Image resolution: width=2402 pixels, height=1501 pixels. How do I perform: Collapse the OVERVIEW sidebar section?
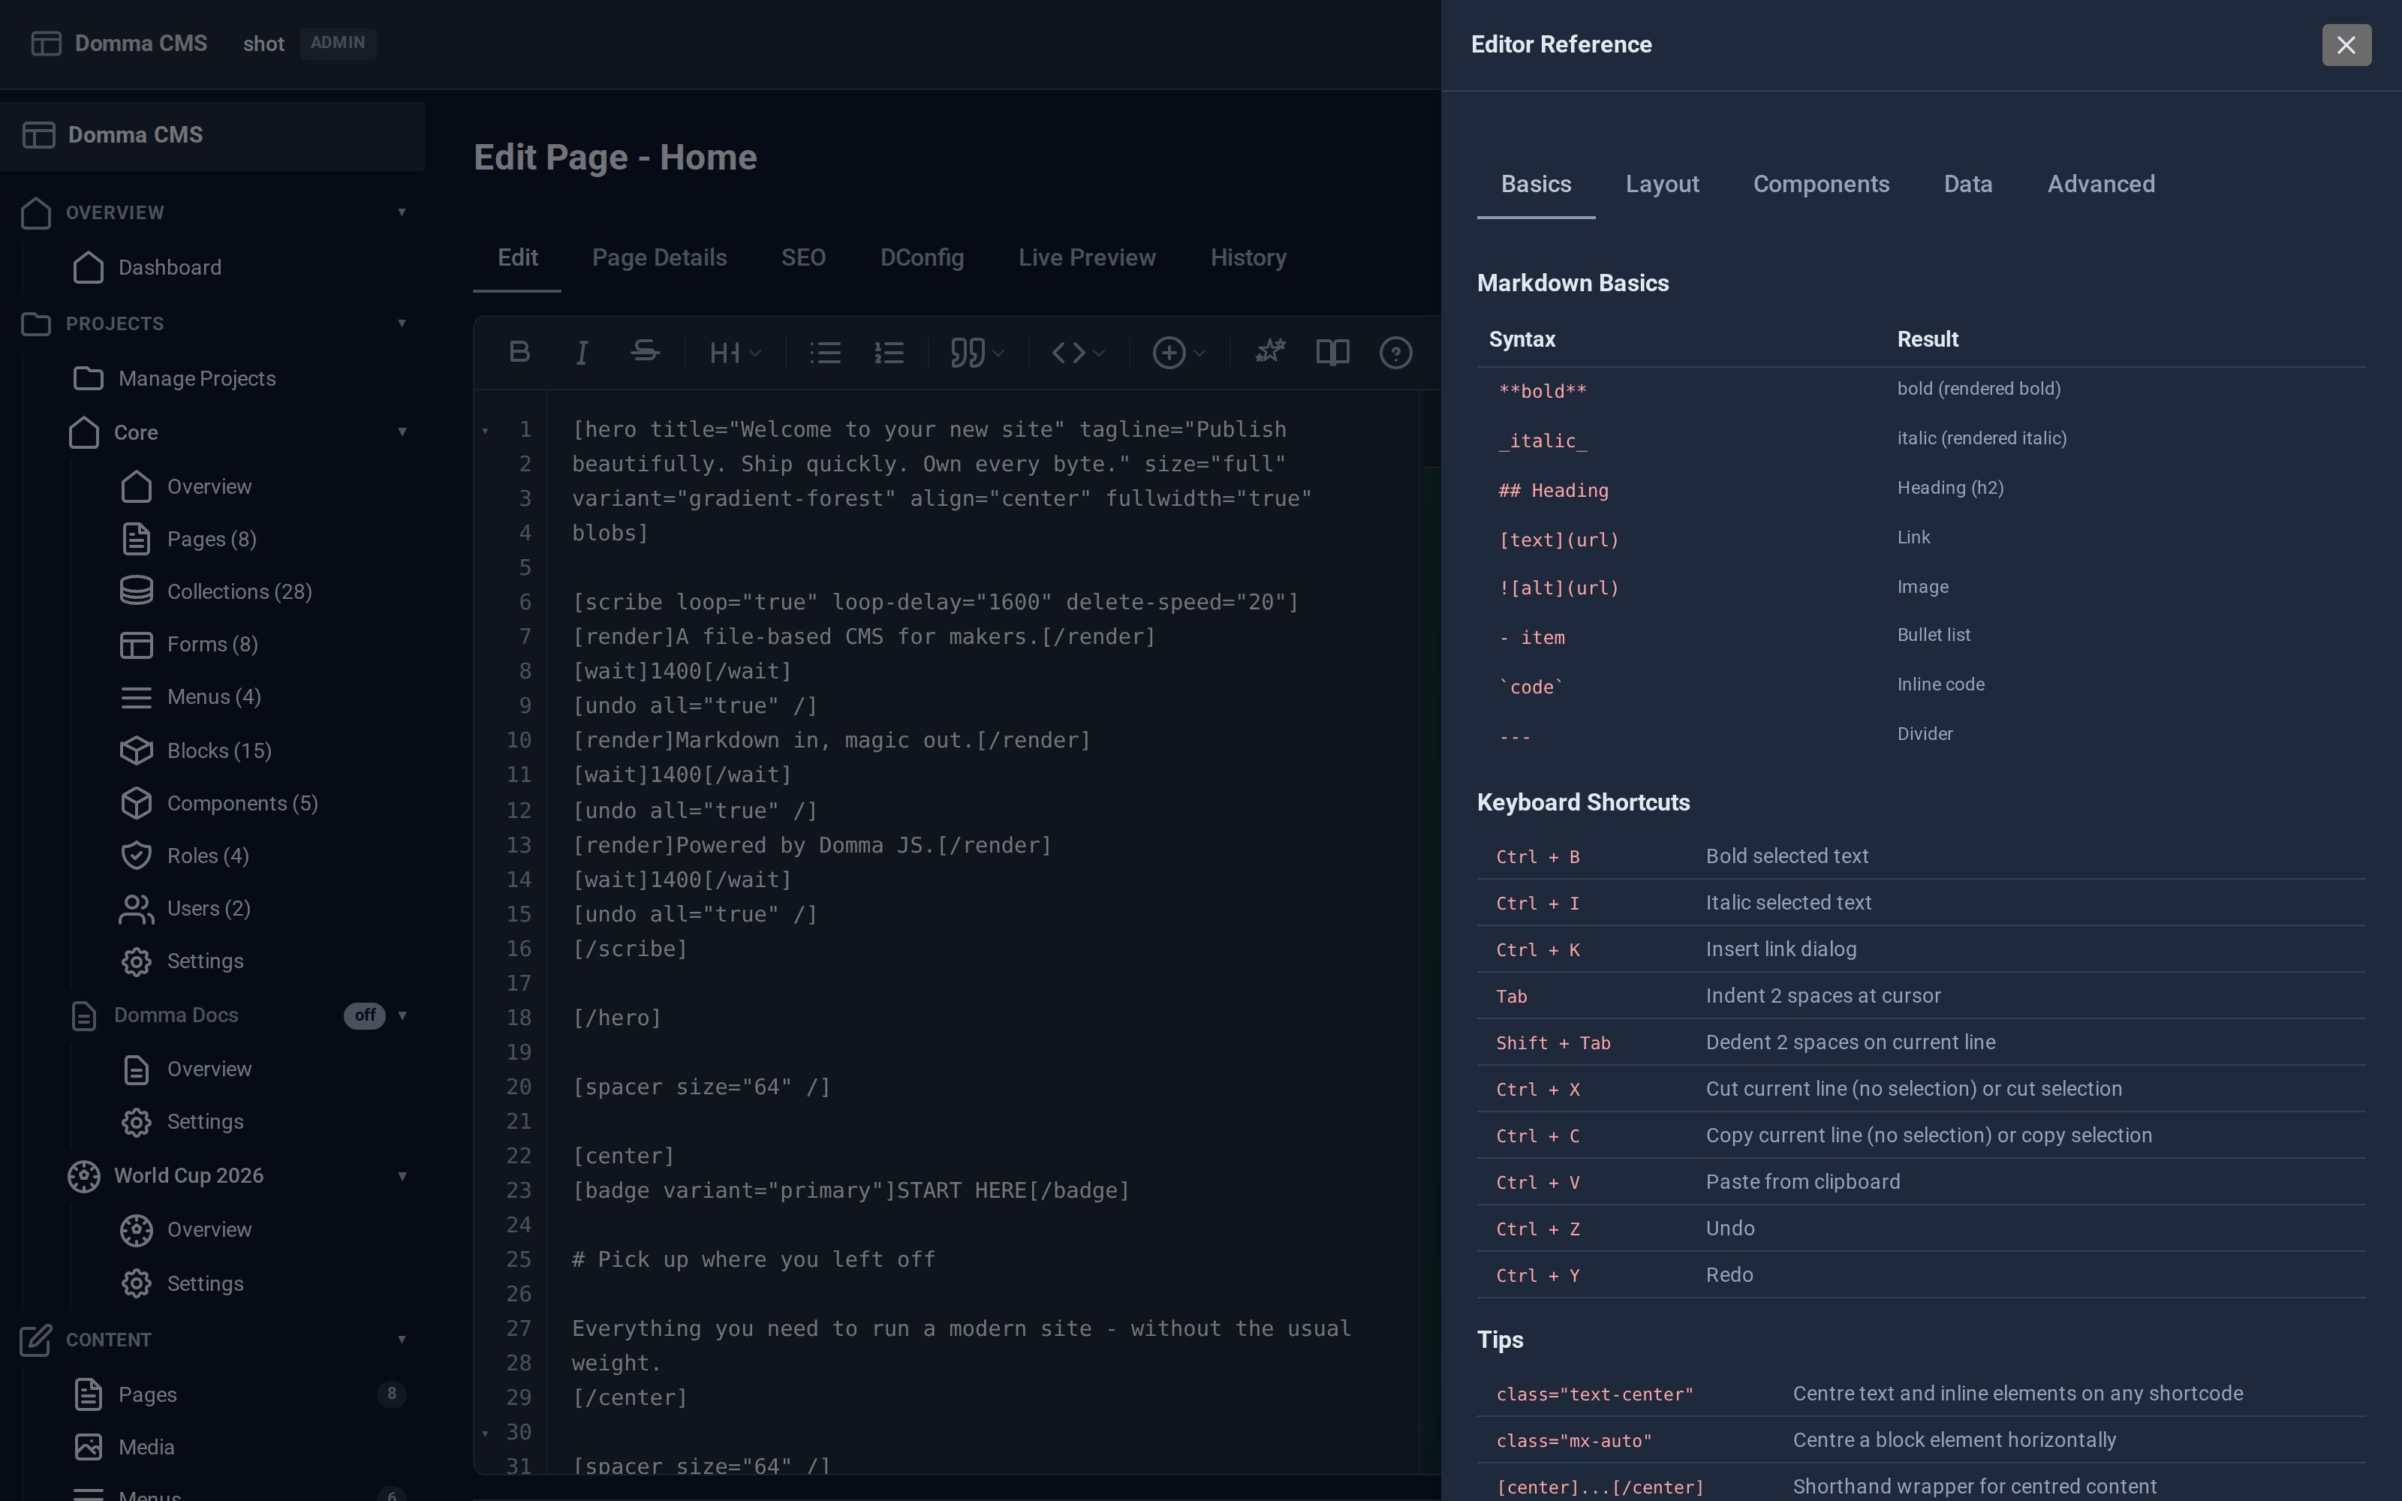[402, 212]
